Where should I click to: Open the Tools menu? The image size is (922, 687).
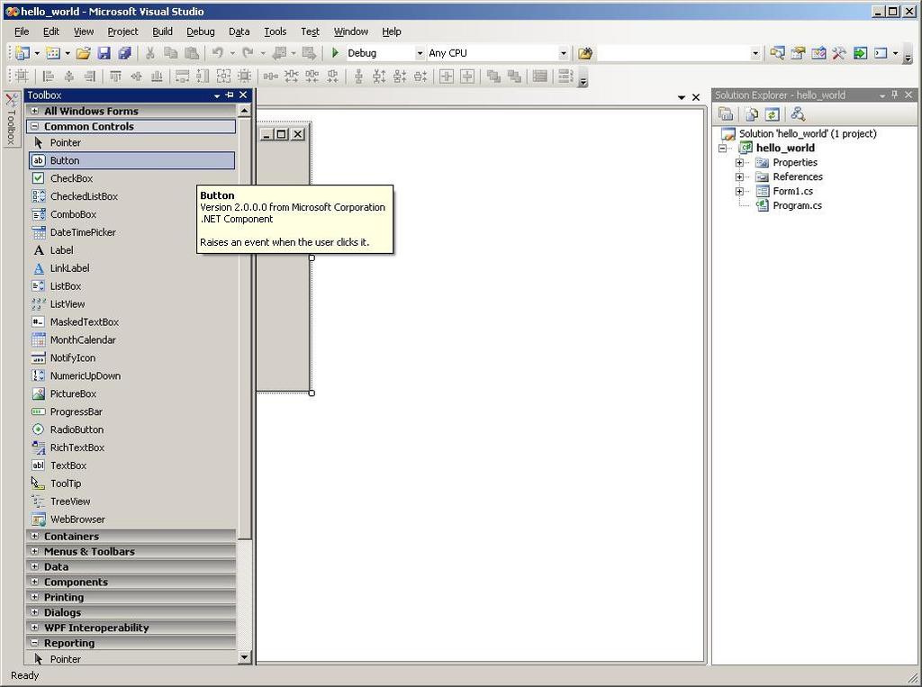pos(276,32)
